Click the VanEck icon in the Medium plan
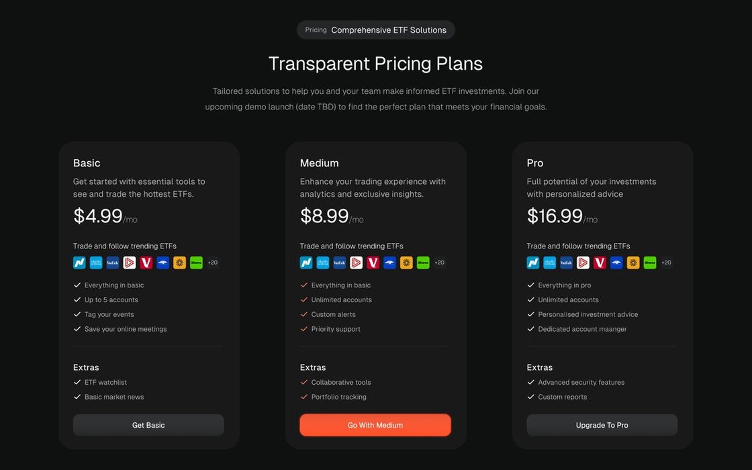Image resolution: width=752 pixels, height=470 pixels. tap(340, 263)
